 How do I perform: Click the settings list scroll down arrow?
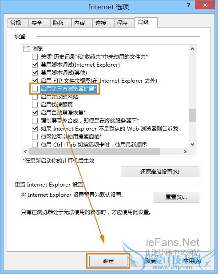click(x=193, y=144)
